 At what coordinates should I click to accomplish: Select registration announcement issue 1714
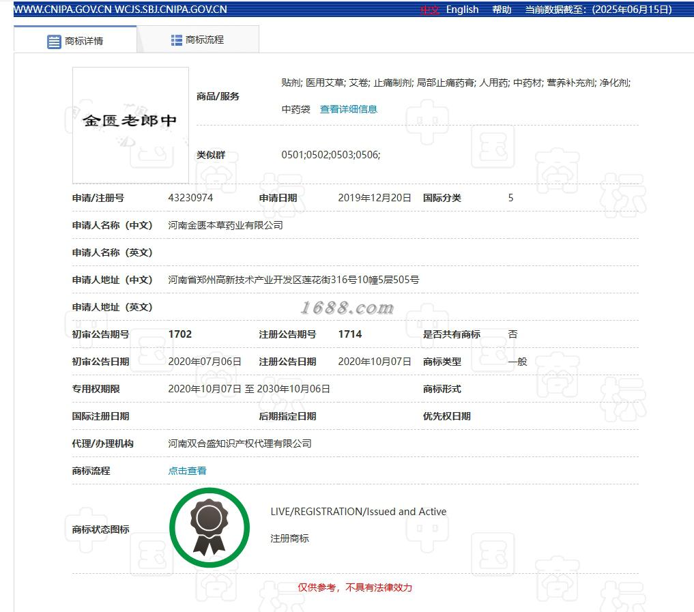point(349,334)
